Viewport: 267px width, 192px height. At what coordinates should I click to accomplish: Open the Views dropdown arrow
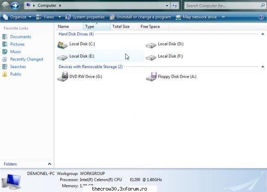coord(59,17)
